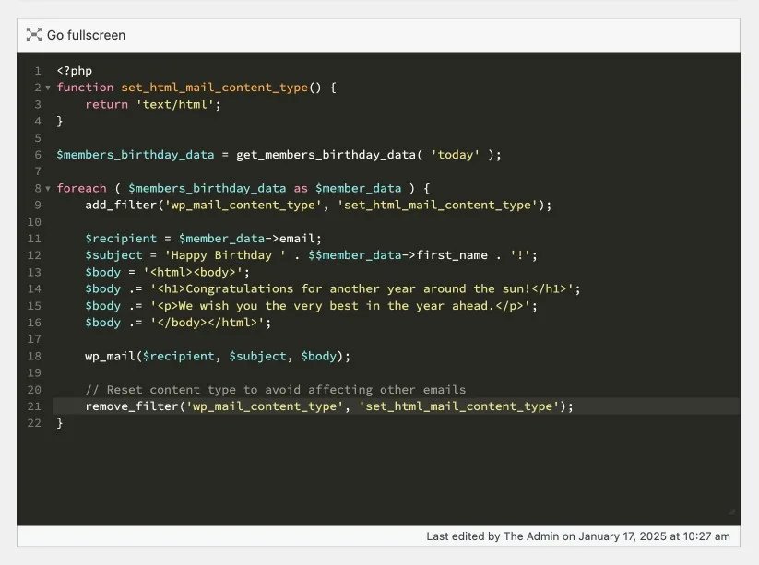Click the 'Happy Birthday ' string
Image resolution: width=759 pixels, height=565 pixels.
225,255
